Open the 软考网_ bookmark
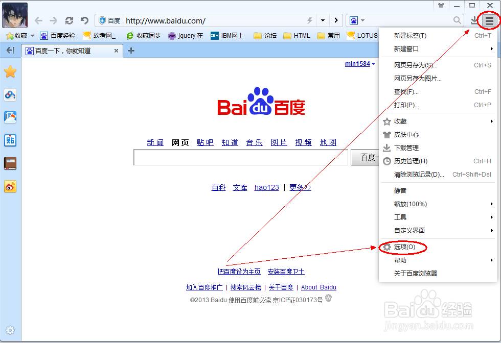The width and height of the screenshot is (501, 343). pyautogui.click(x=99, y=35)
